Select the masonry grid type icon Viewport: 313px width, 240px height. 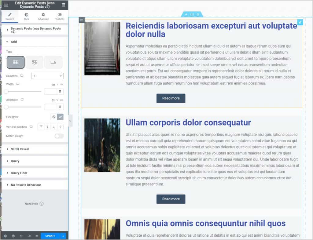pos(35,62)
